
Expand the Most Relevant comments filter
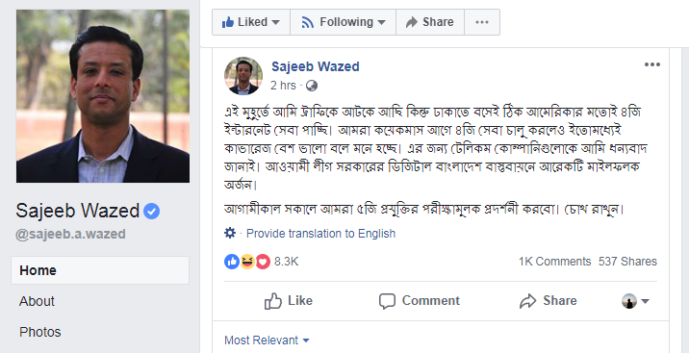click(267, 340)
